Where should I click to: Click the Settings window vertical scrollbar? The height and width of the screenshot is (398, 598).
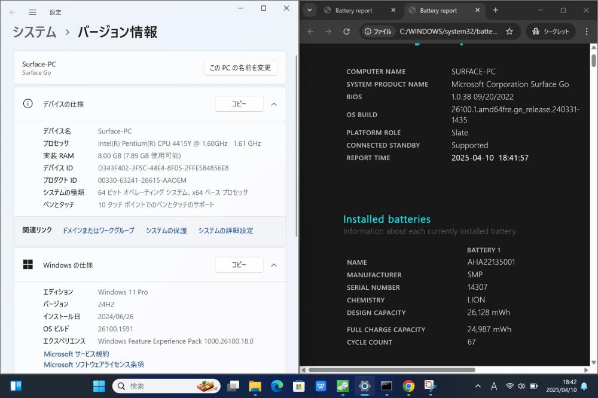click(x=297, y=146)
